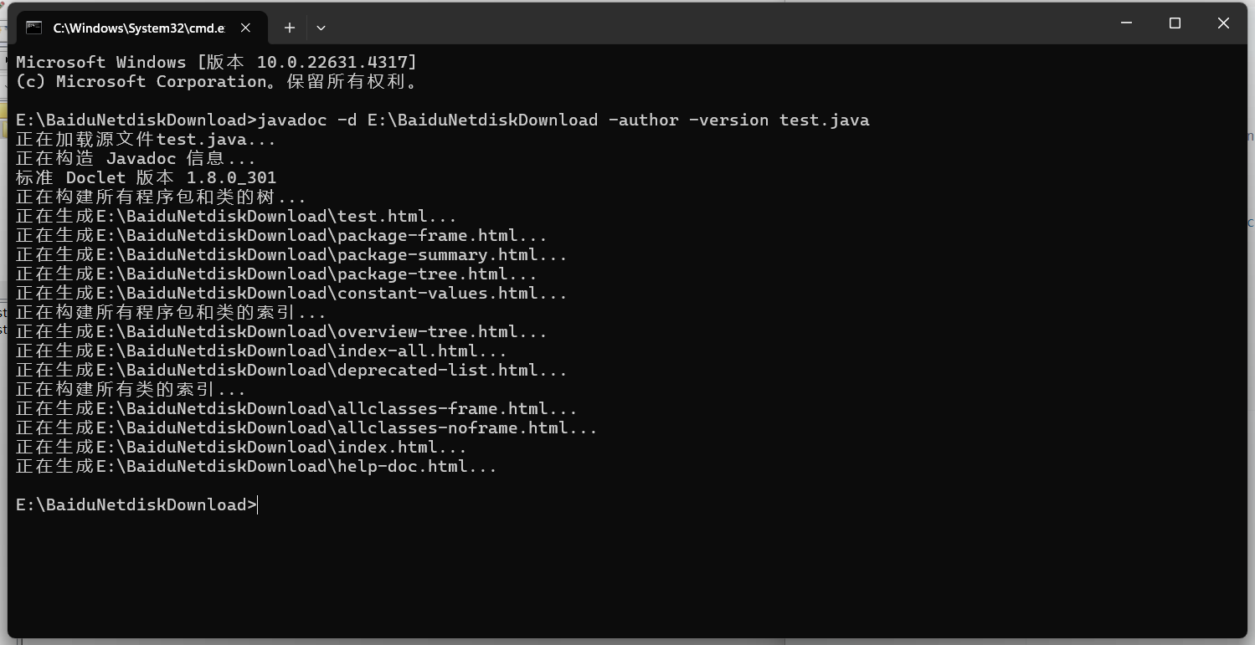Open a new terminal tab with plus

[x=289, y=28]
